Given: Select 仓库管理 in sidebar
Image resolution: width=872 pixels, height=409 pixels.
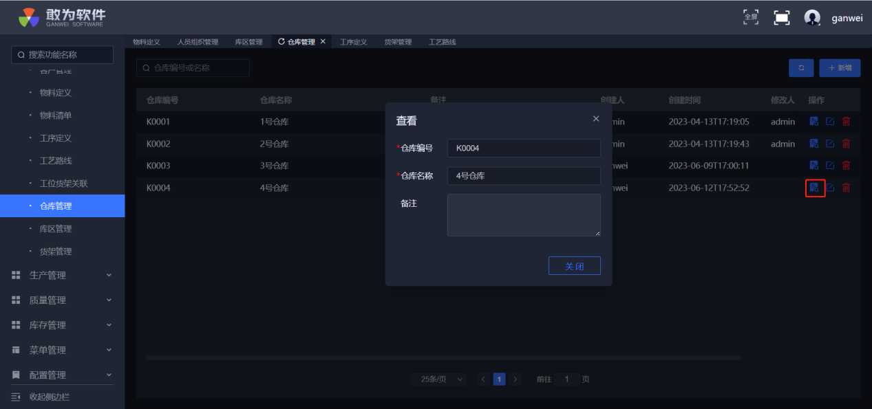Looking at the screenshot, I should 62,206.
